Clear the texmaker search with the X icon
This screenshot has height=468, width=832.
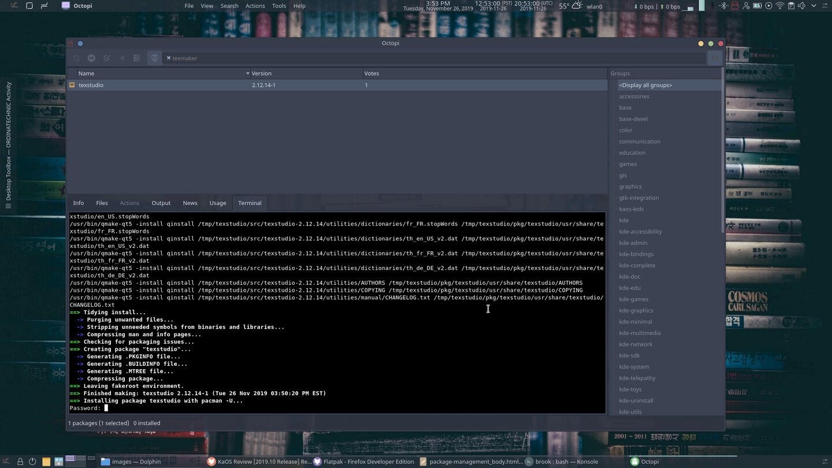coord(169,58)
